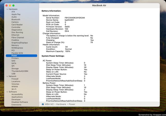Screen dimensions: 166x116
Task: Select Ethernet in the sidebar
Action: click(15, 35)
